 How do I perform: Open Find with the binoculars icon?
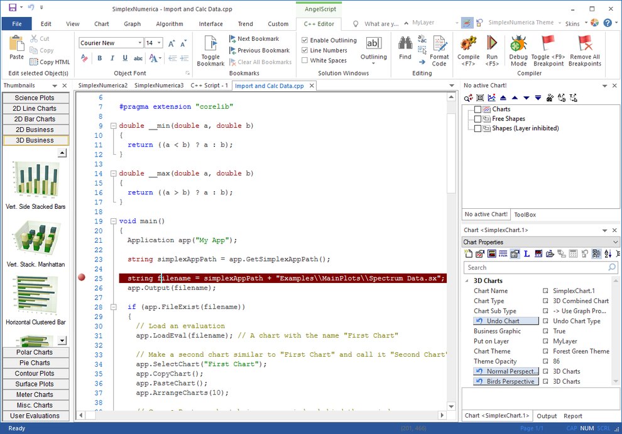(x=405, y=43)
